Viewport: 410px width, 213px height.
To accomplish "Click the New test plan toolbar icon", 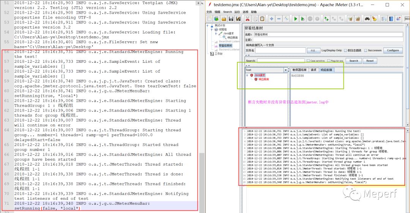I will 209,19.
